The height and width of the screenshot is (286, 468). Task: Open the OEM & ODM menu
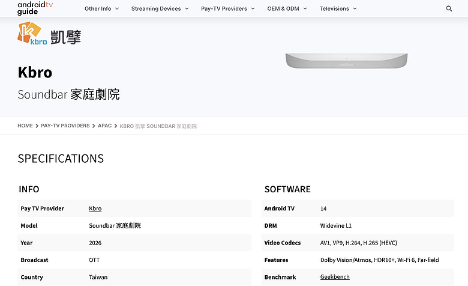tap(283, 8)
